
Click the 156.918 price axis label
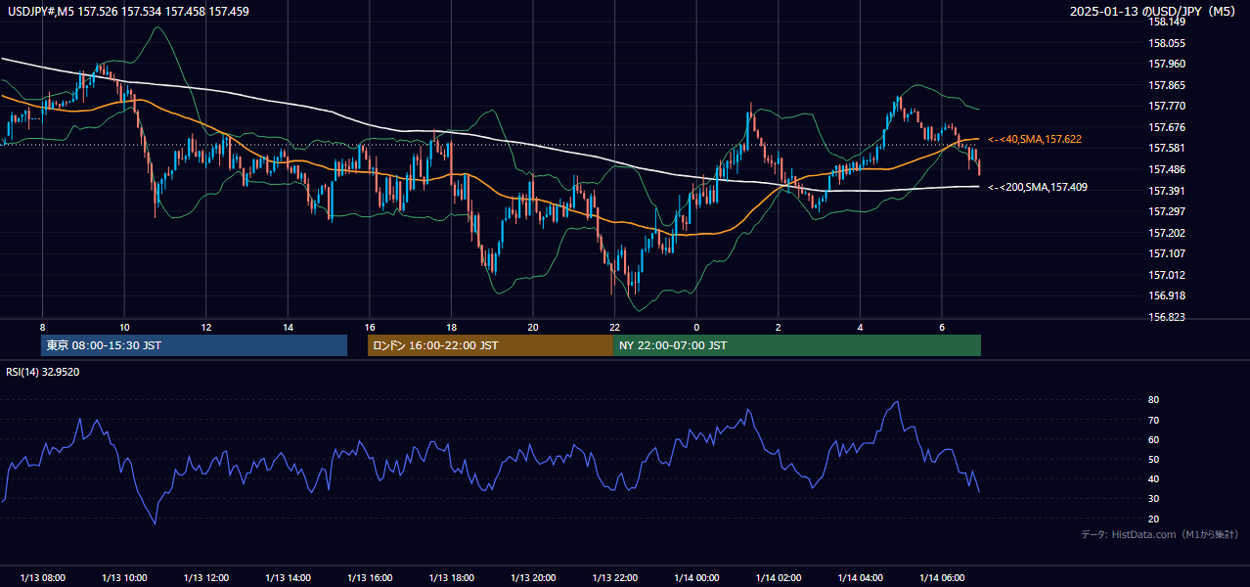pyautogui.click(x=1166, y=295)
